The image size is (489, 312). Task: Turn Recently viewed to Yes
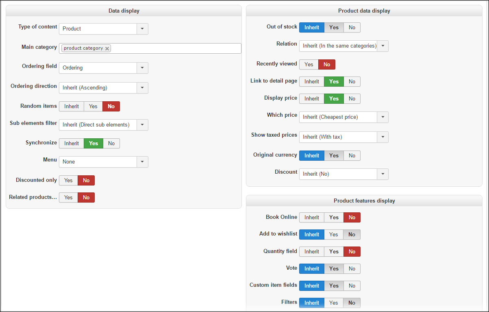[309, 65]
